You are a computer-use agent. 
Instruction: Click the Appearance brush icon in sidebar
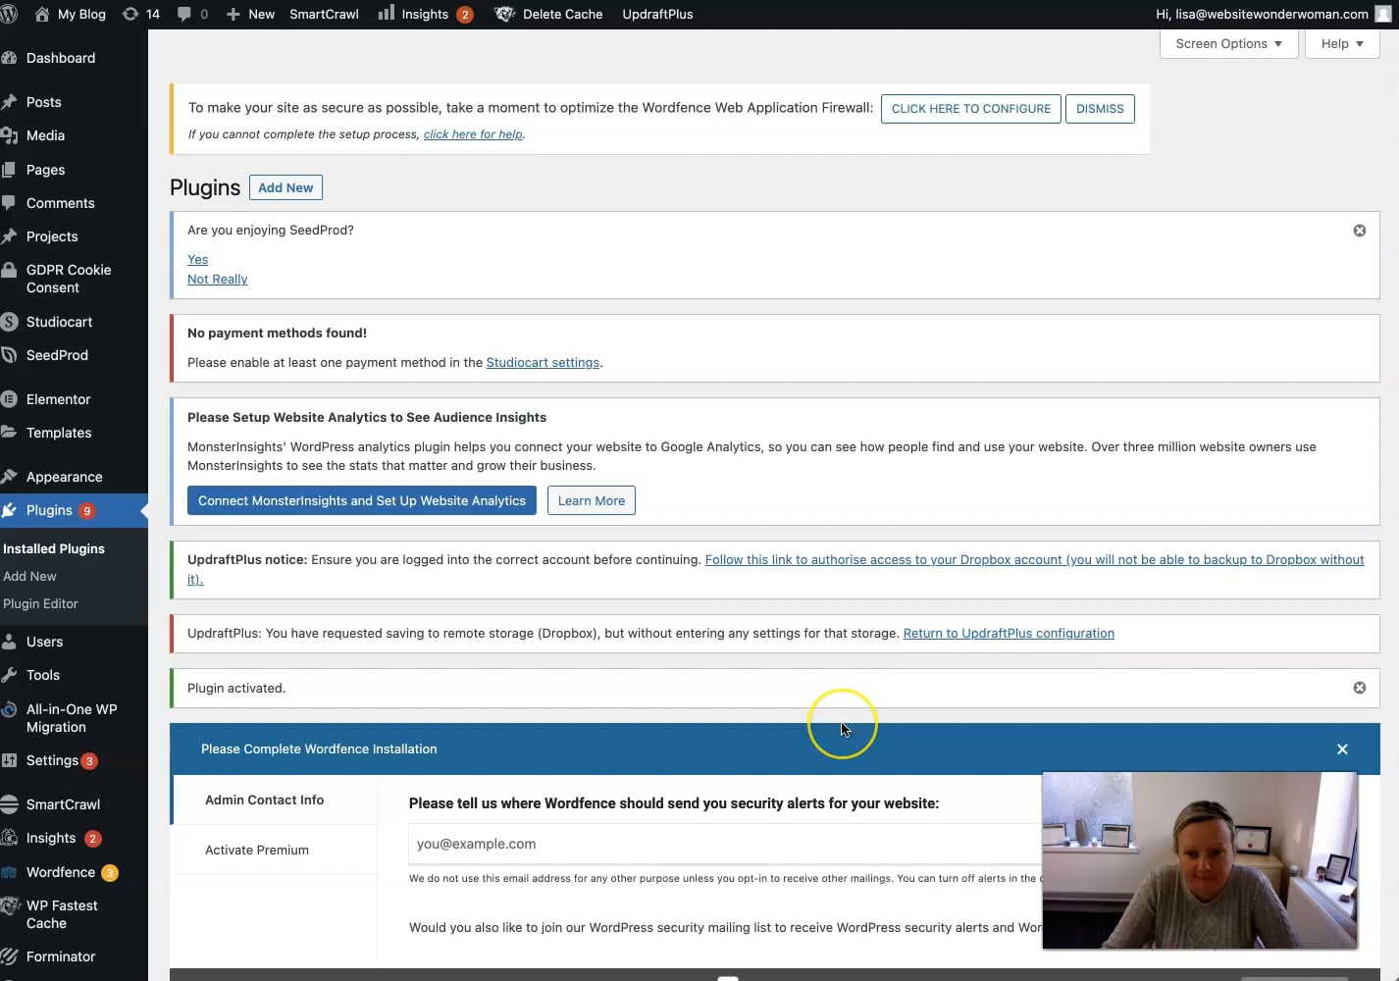(x=9, y=477)
